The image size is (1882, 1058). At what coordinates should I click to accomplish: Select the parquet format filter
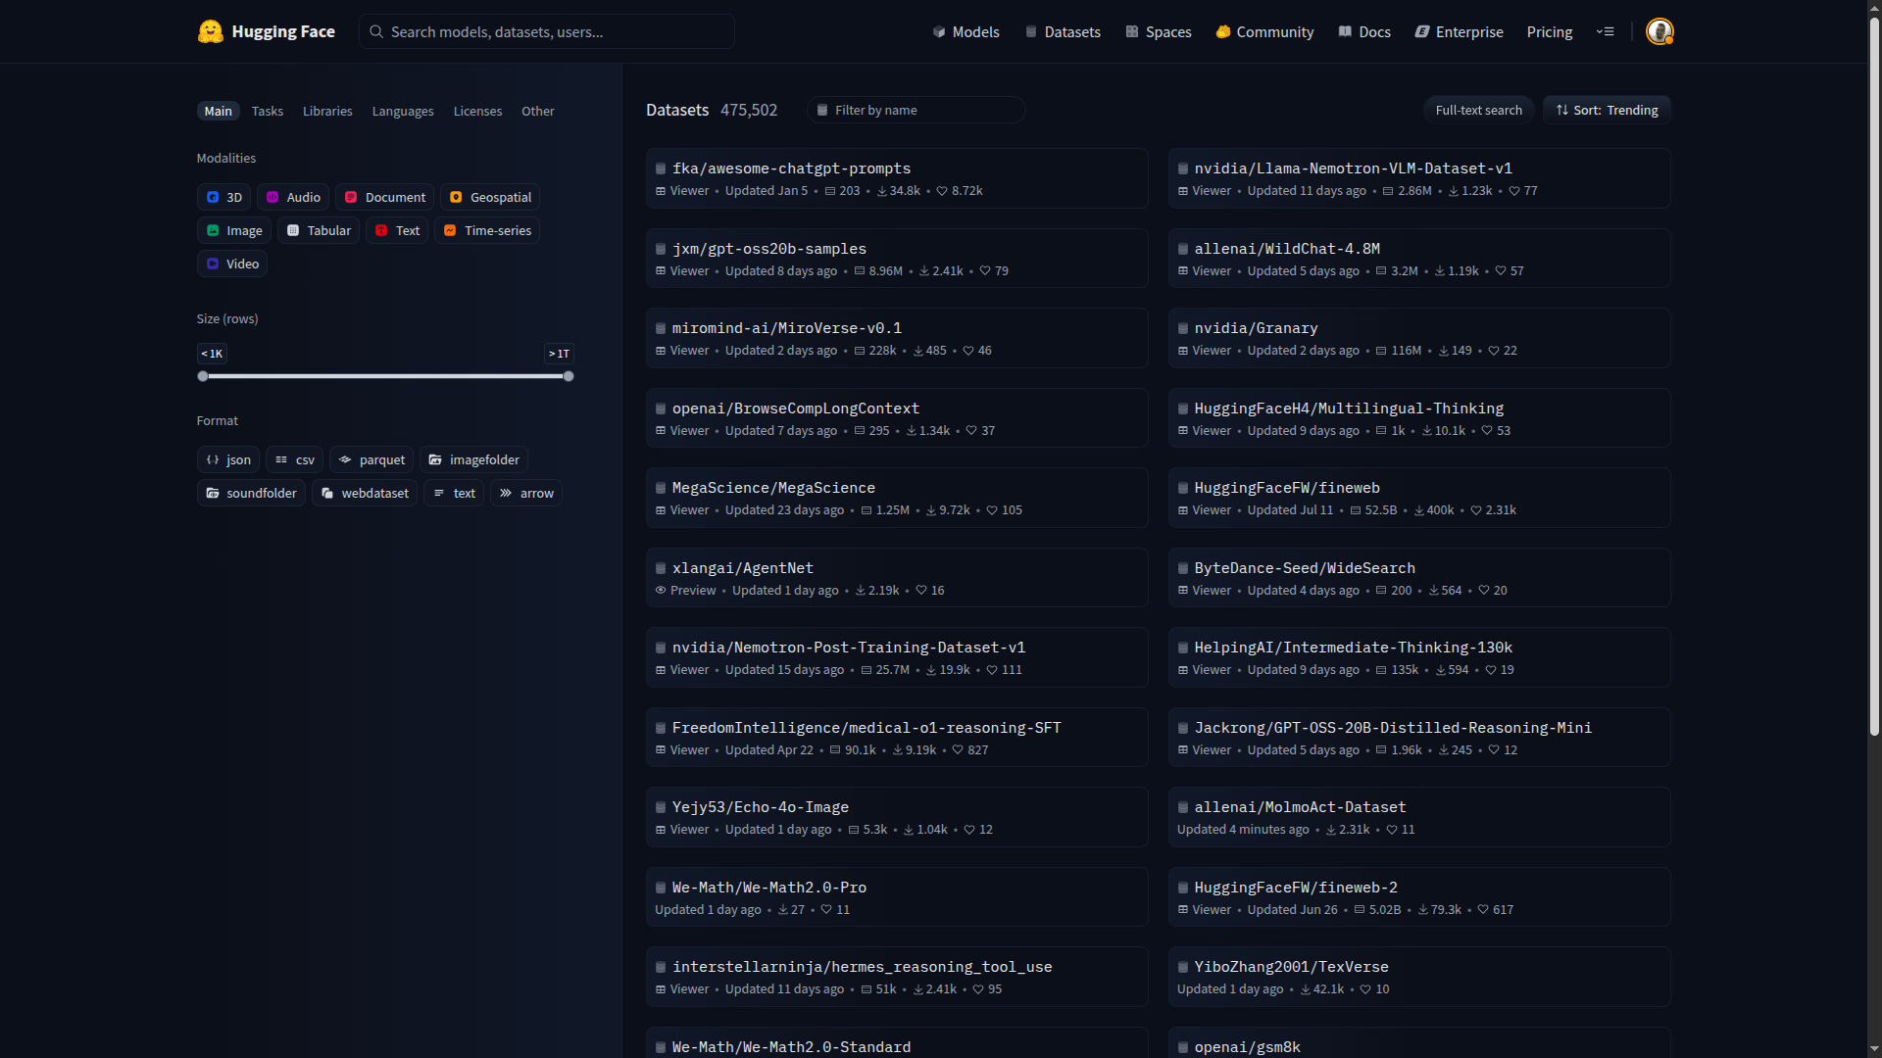pyautogui.click(x=371, y=459)
